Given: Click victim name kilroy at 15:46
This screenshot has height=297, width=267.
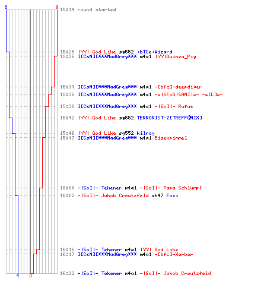Looking at the screenshot, I should (x=145, y=133).
